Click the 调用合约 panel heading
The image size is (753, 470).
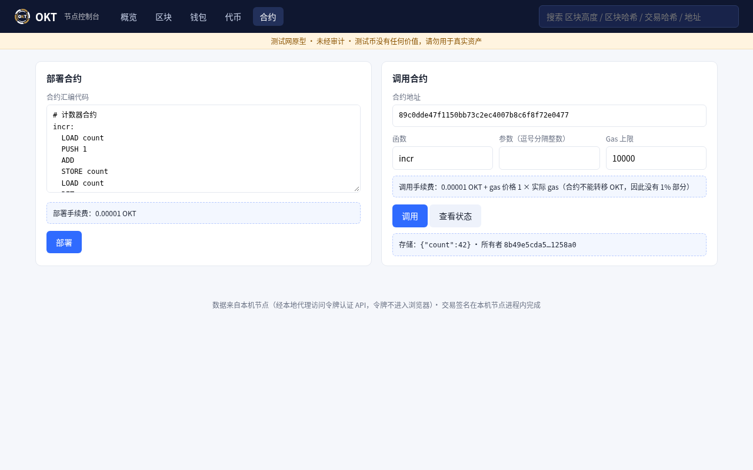(410, 78)
